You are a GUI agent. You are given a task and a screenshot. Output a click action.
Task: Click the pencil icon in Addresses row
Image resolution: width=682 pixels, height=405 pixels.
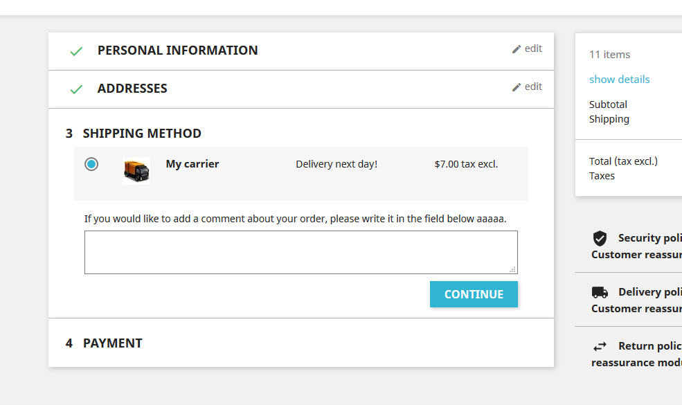coord(516,87)
